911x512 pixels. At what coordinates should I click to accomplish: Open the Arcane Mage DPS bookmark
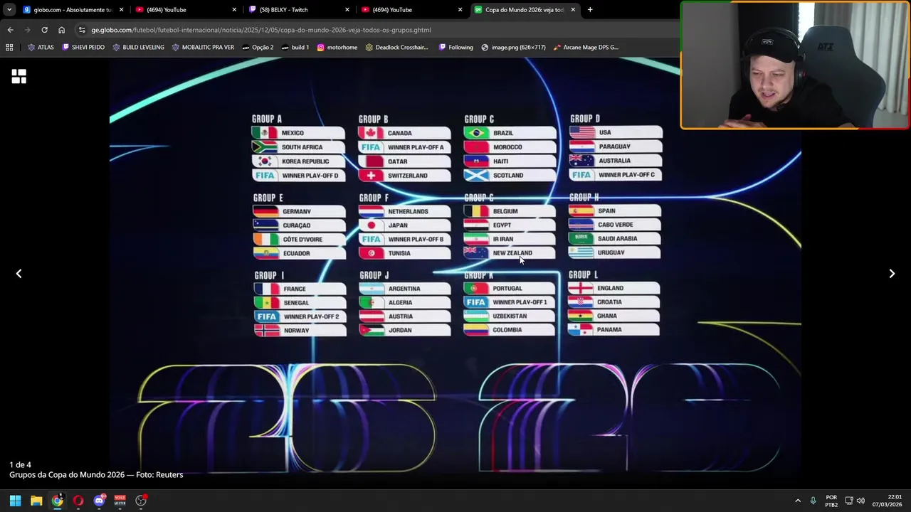click(586, 48)
